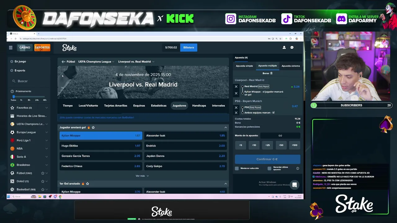Open the Handicaps market tab
397x223 pixels.
199,106
